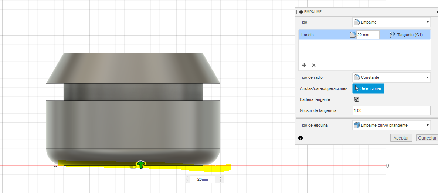This screenshot has width=438, height=193.
Task: Collapse the EMPALME dialog with minus icon
Action: pyautogui.click(x=301, y=12)
